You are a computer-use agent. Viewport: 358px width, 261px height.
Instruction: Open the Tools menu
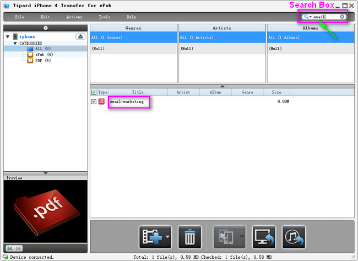tap(104, 17)
